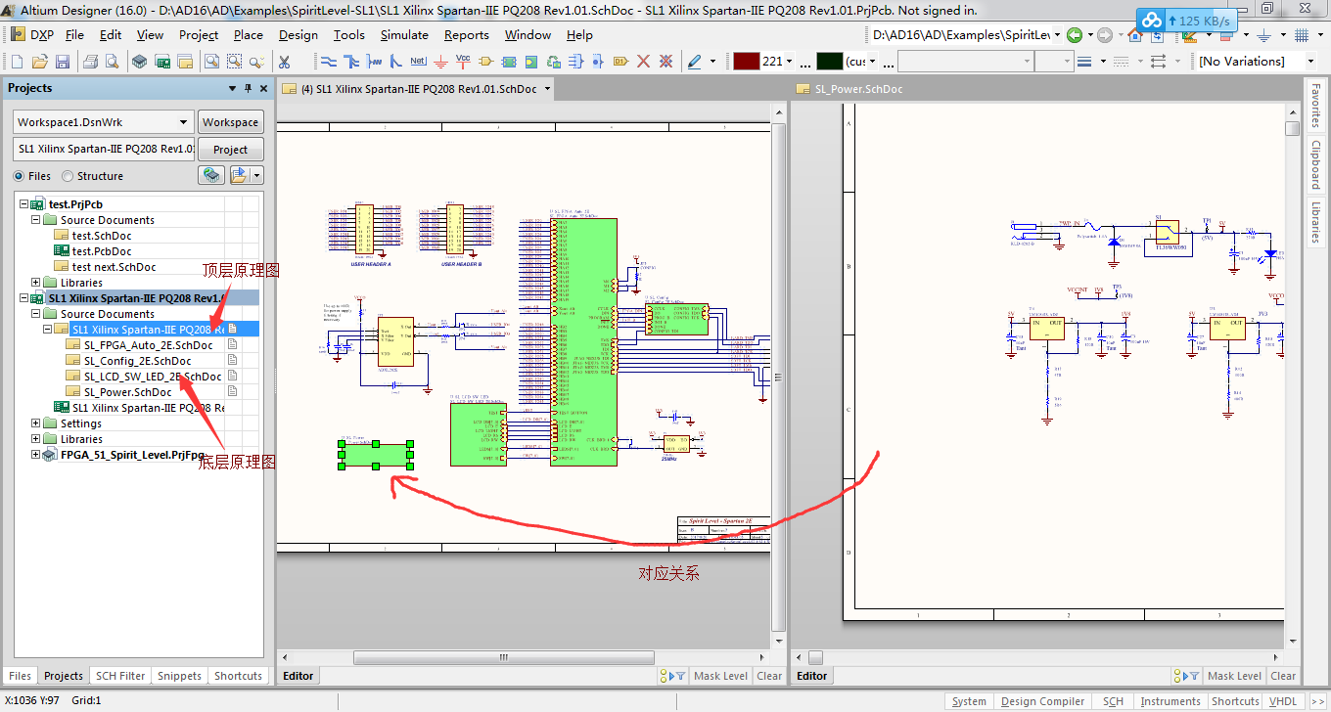
Task: Open the grids icon in top toolbar
Action: (x=1303, y=35)
